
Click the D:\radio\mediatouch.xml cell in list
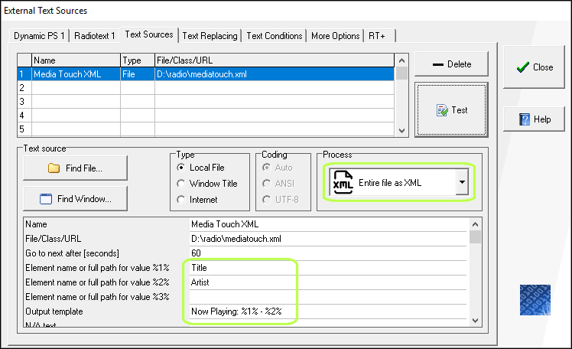pyautogui.click(x=275, y=74)
